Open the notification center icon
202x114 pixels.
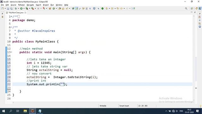click(197, 111)
